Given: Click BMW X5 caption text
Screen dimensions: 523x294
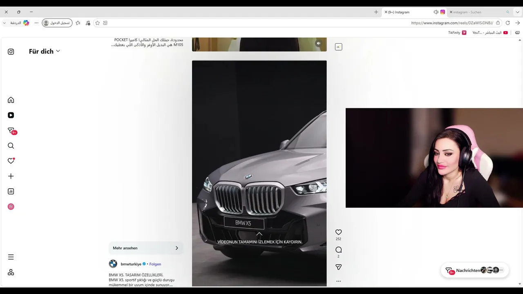Looking at the screenshot, I should 141,280.
